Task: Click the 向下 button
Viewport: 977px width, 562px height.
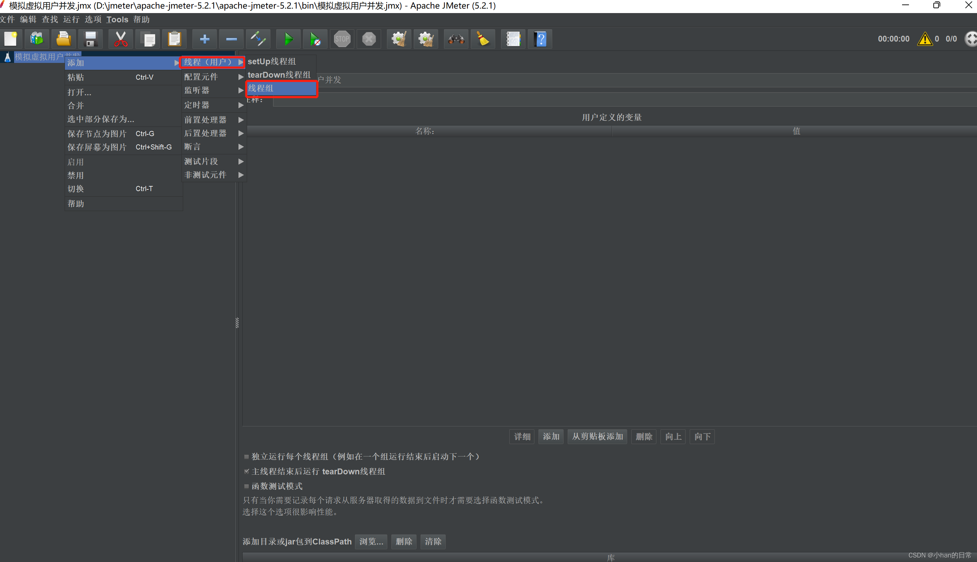Action: tap(702, 437)
